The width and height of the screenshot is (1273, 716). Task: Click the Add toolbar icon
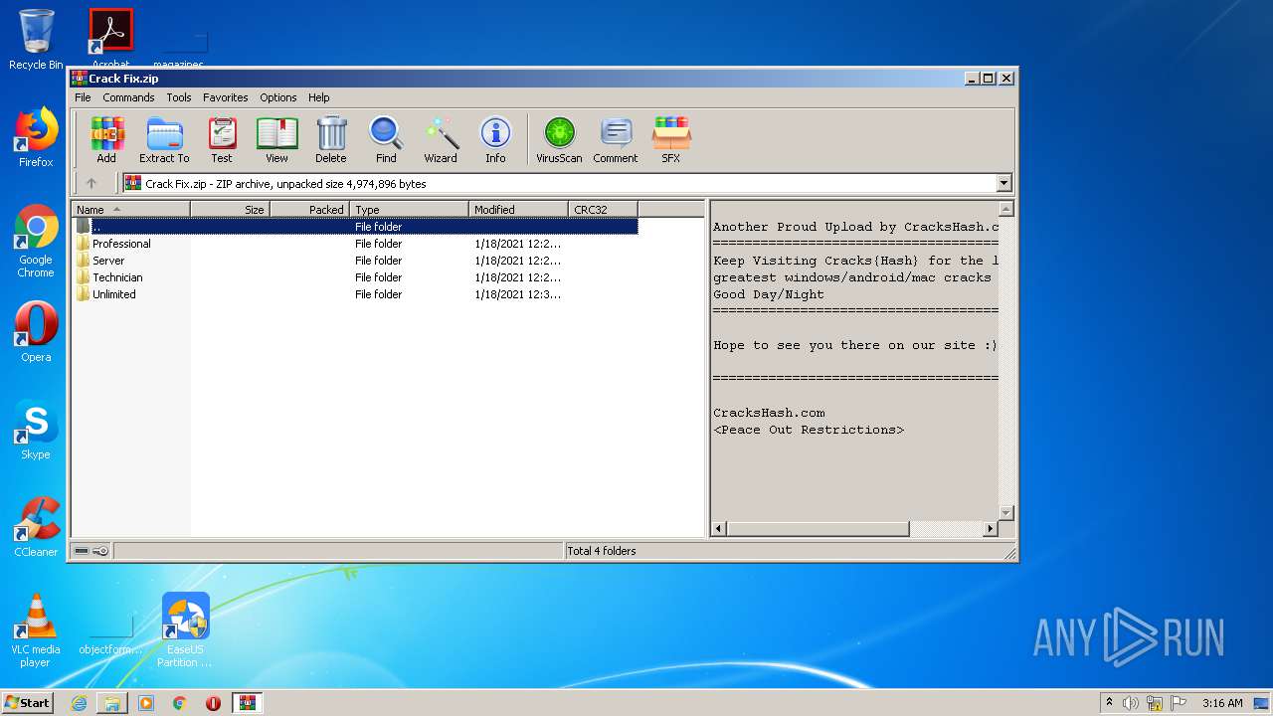[x=106, y=139]
